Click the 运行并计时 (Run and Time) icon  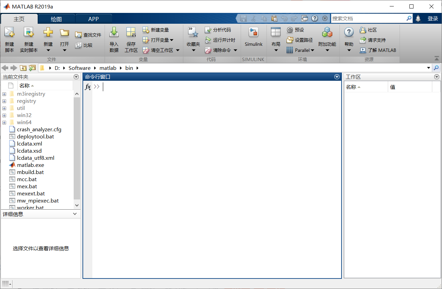221,40
